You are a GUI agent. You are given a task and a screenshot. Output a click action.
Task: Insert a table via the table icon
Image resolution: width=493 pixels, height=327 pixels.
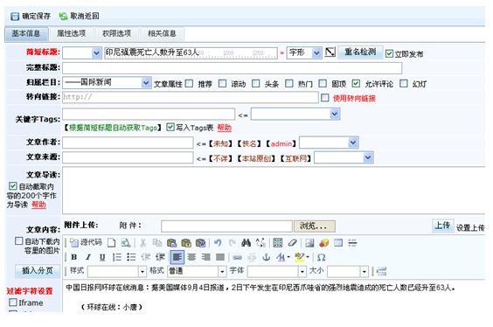pos(338,243)
